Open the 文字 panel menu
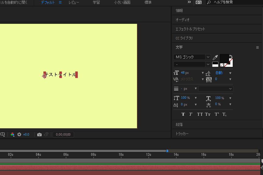Viewport: 263px width, 175px height. (257, 48)
